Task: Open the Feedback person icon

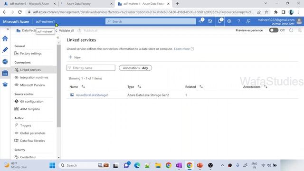Action: [x=248, y=21]
